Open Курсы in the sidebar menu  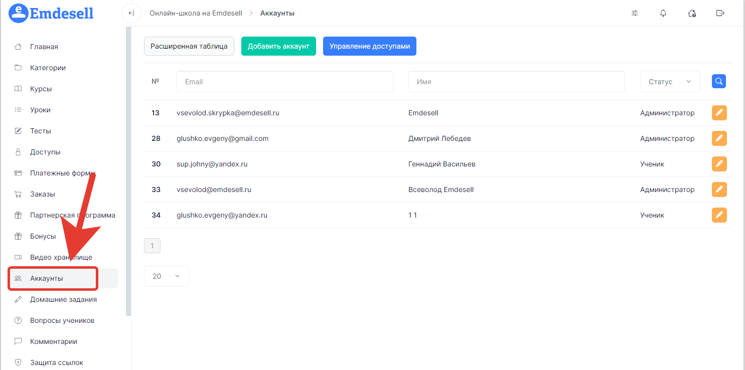[x=41, y=89]
